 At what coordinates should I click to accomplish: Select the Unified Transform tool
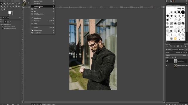tap(16, 3)
